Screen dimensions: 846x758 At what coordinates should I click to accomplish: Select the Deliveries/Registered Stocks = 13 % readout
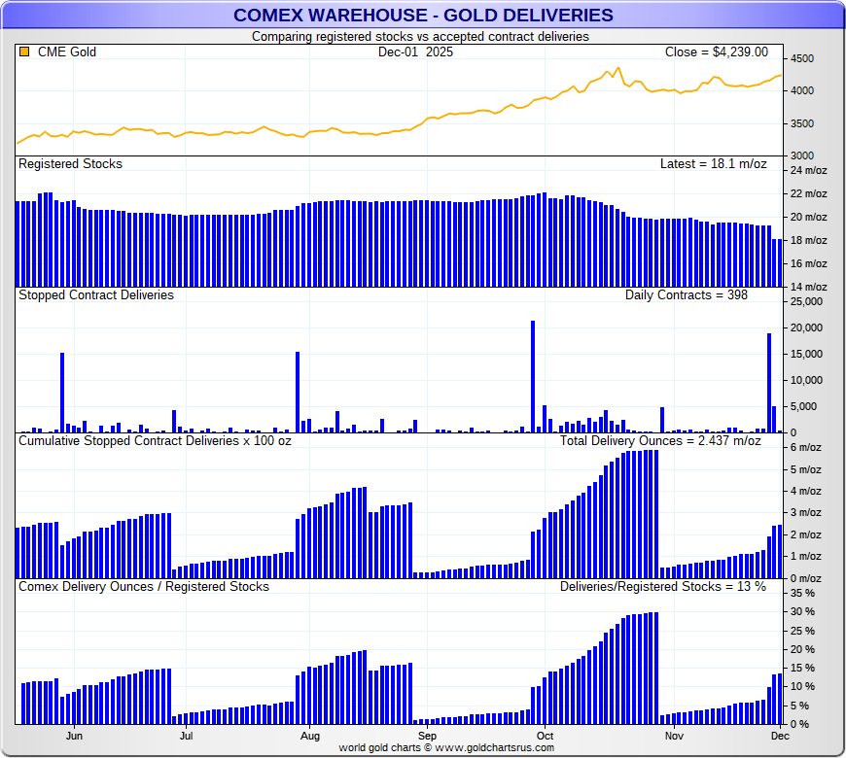[x=662, y=587]
